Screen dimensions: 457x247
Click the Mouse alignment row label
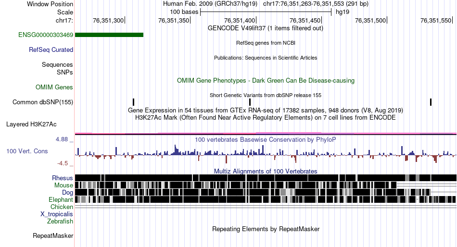pos(63,185)
